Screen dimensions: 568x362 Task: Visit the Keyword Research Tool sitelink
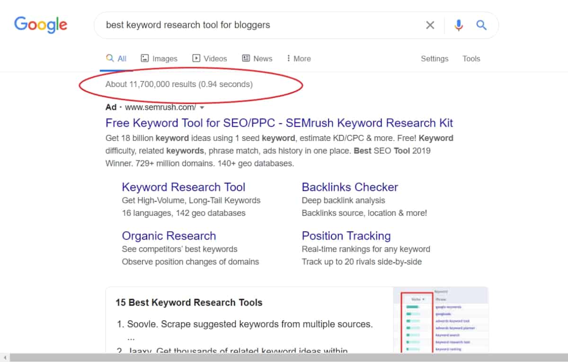[184, 187]
